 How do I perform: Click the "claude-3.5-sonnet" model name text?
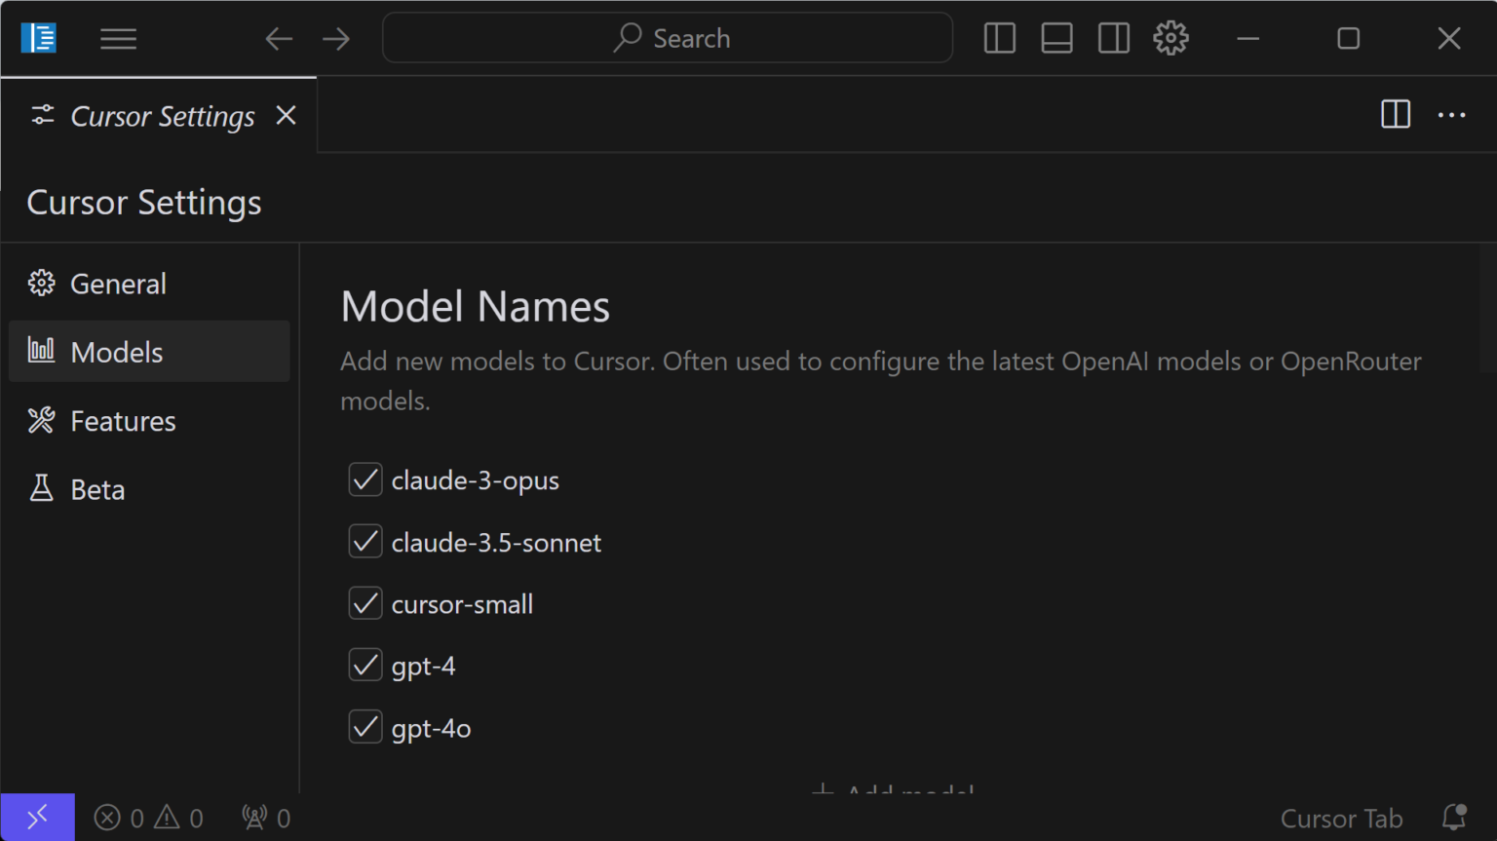496,543
